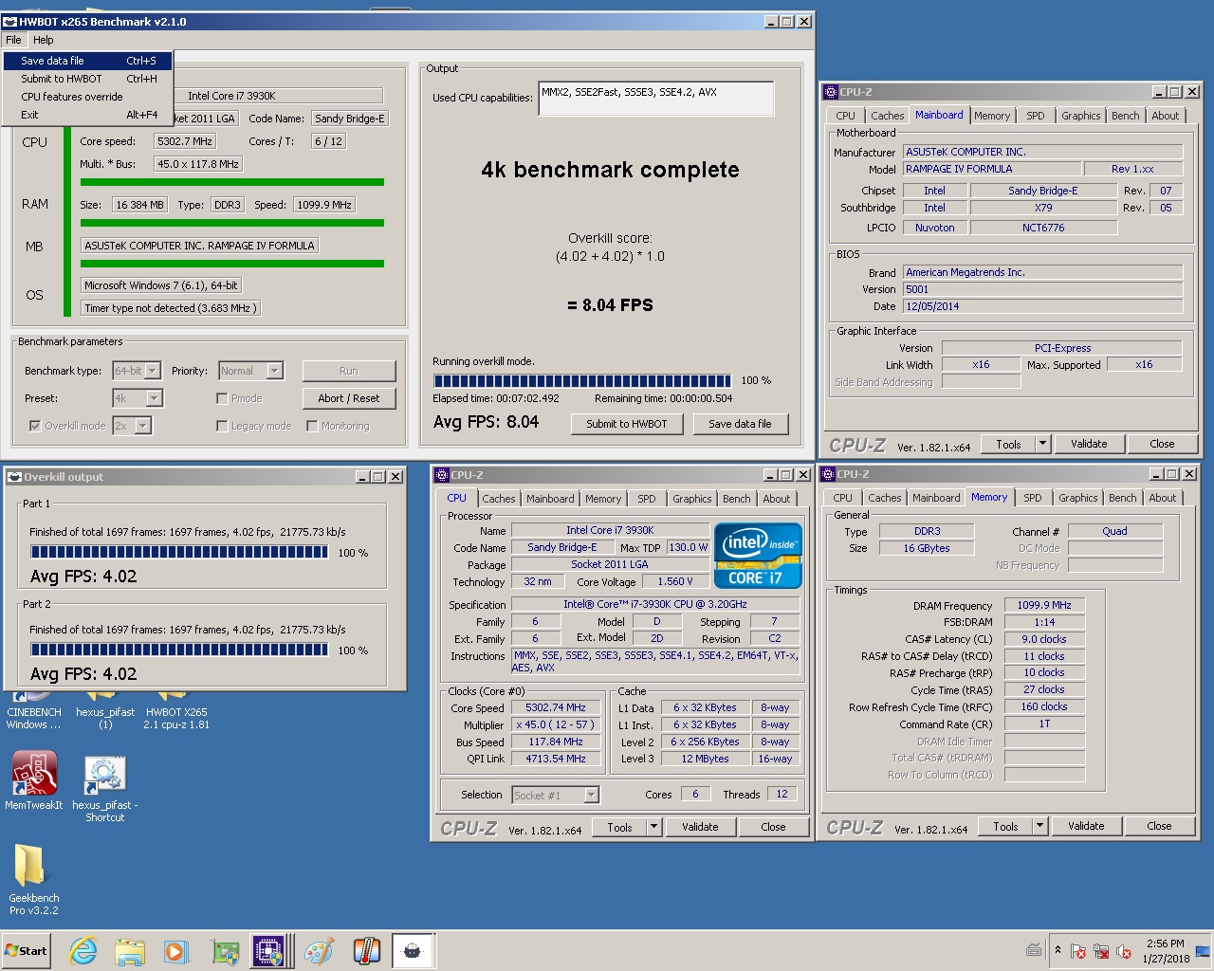Click the keyboard tray icon
Screen dimensions: 1214x971
click(1034, 950)
